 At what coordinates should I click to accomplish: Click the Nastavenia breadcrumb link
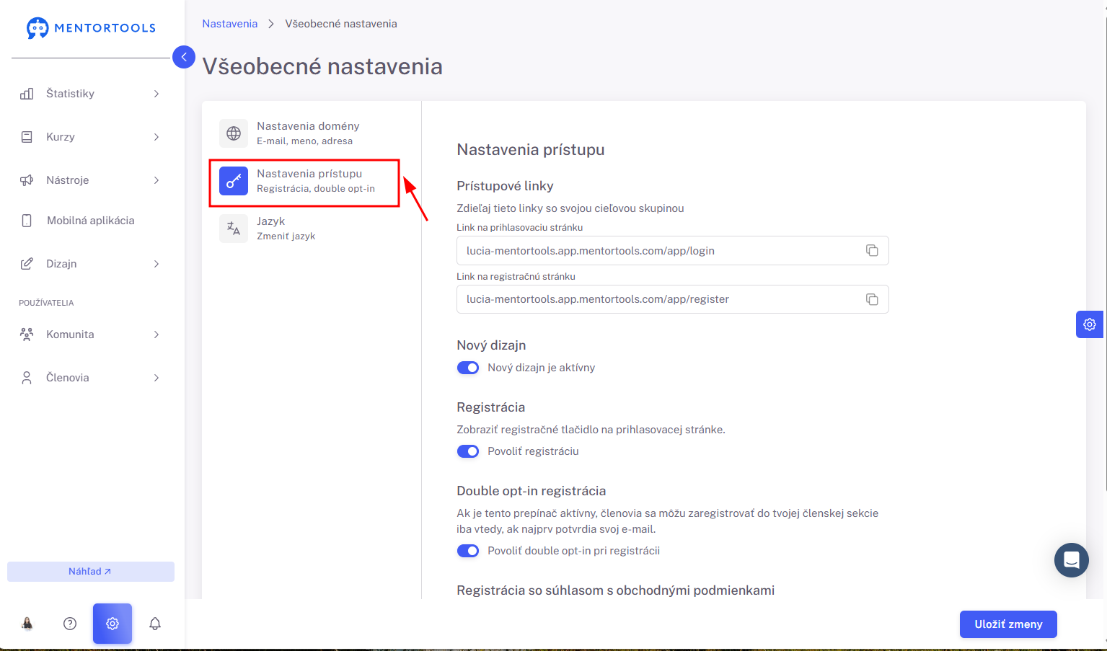coord(229,24)
